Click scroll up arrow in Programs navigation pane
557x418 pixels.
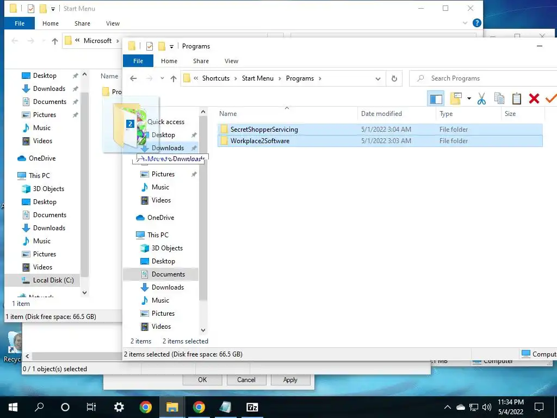pos(203,112)
